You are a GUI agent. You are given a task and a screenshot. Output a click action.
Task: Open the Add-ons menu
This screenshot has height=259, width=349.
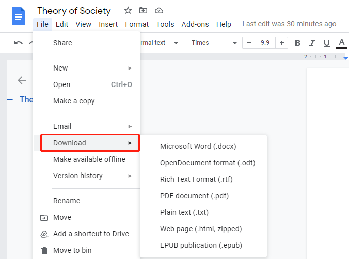click(195, 24)
